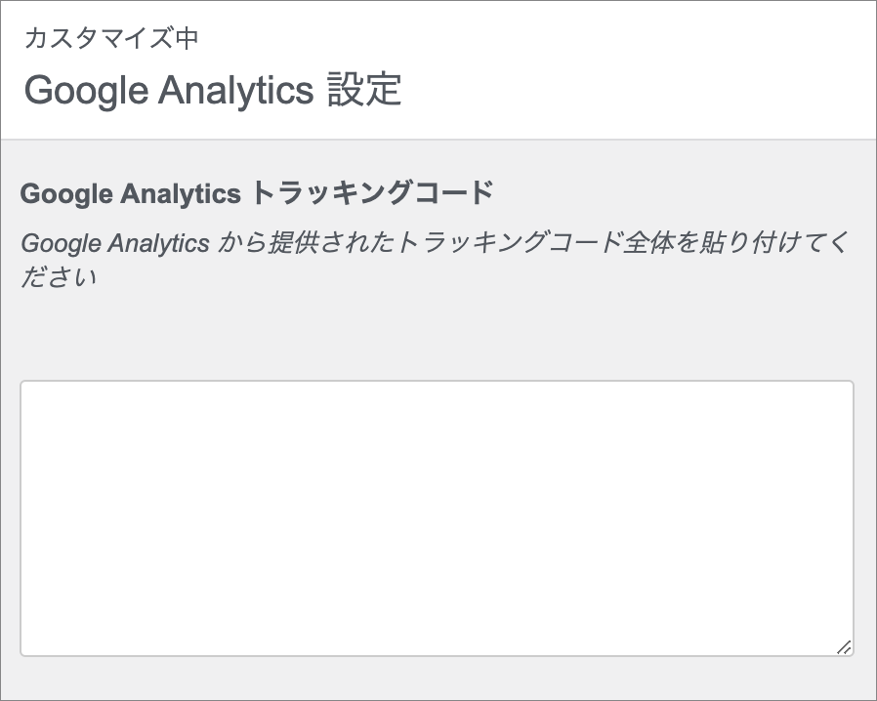This screenshot has width=877, height=701.
Task: Click トラッキングコード in the bold field label
Action: pyautogui.click(x=372, y=193)
